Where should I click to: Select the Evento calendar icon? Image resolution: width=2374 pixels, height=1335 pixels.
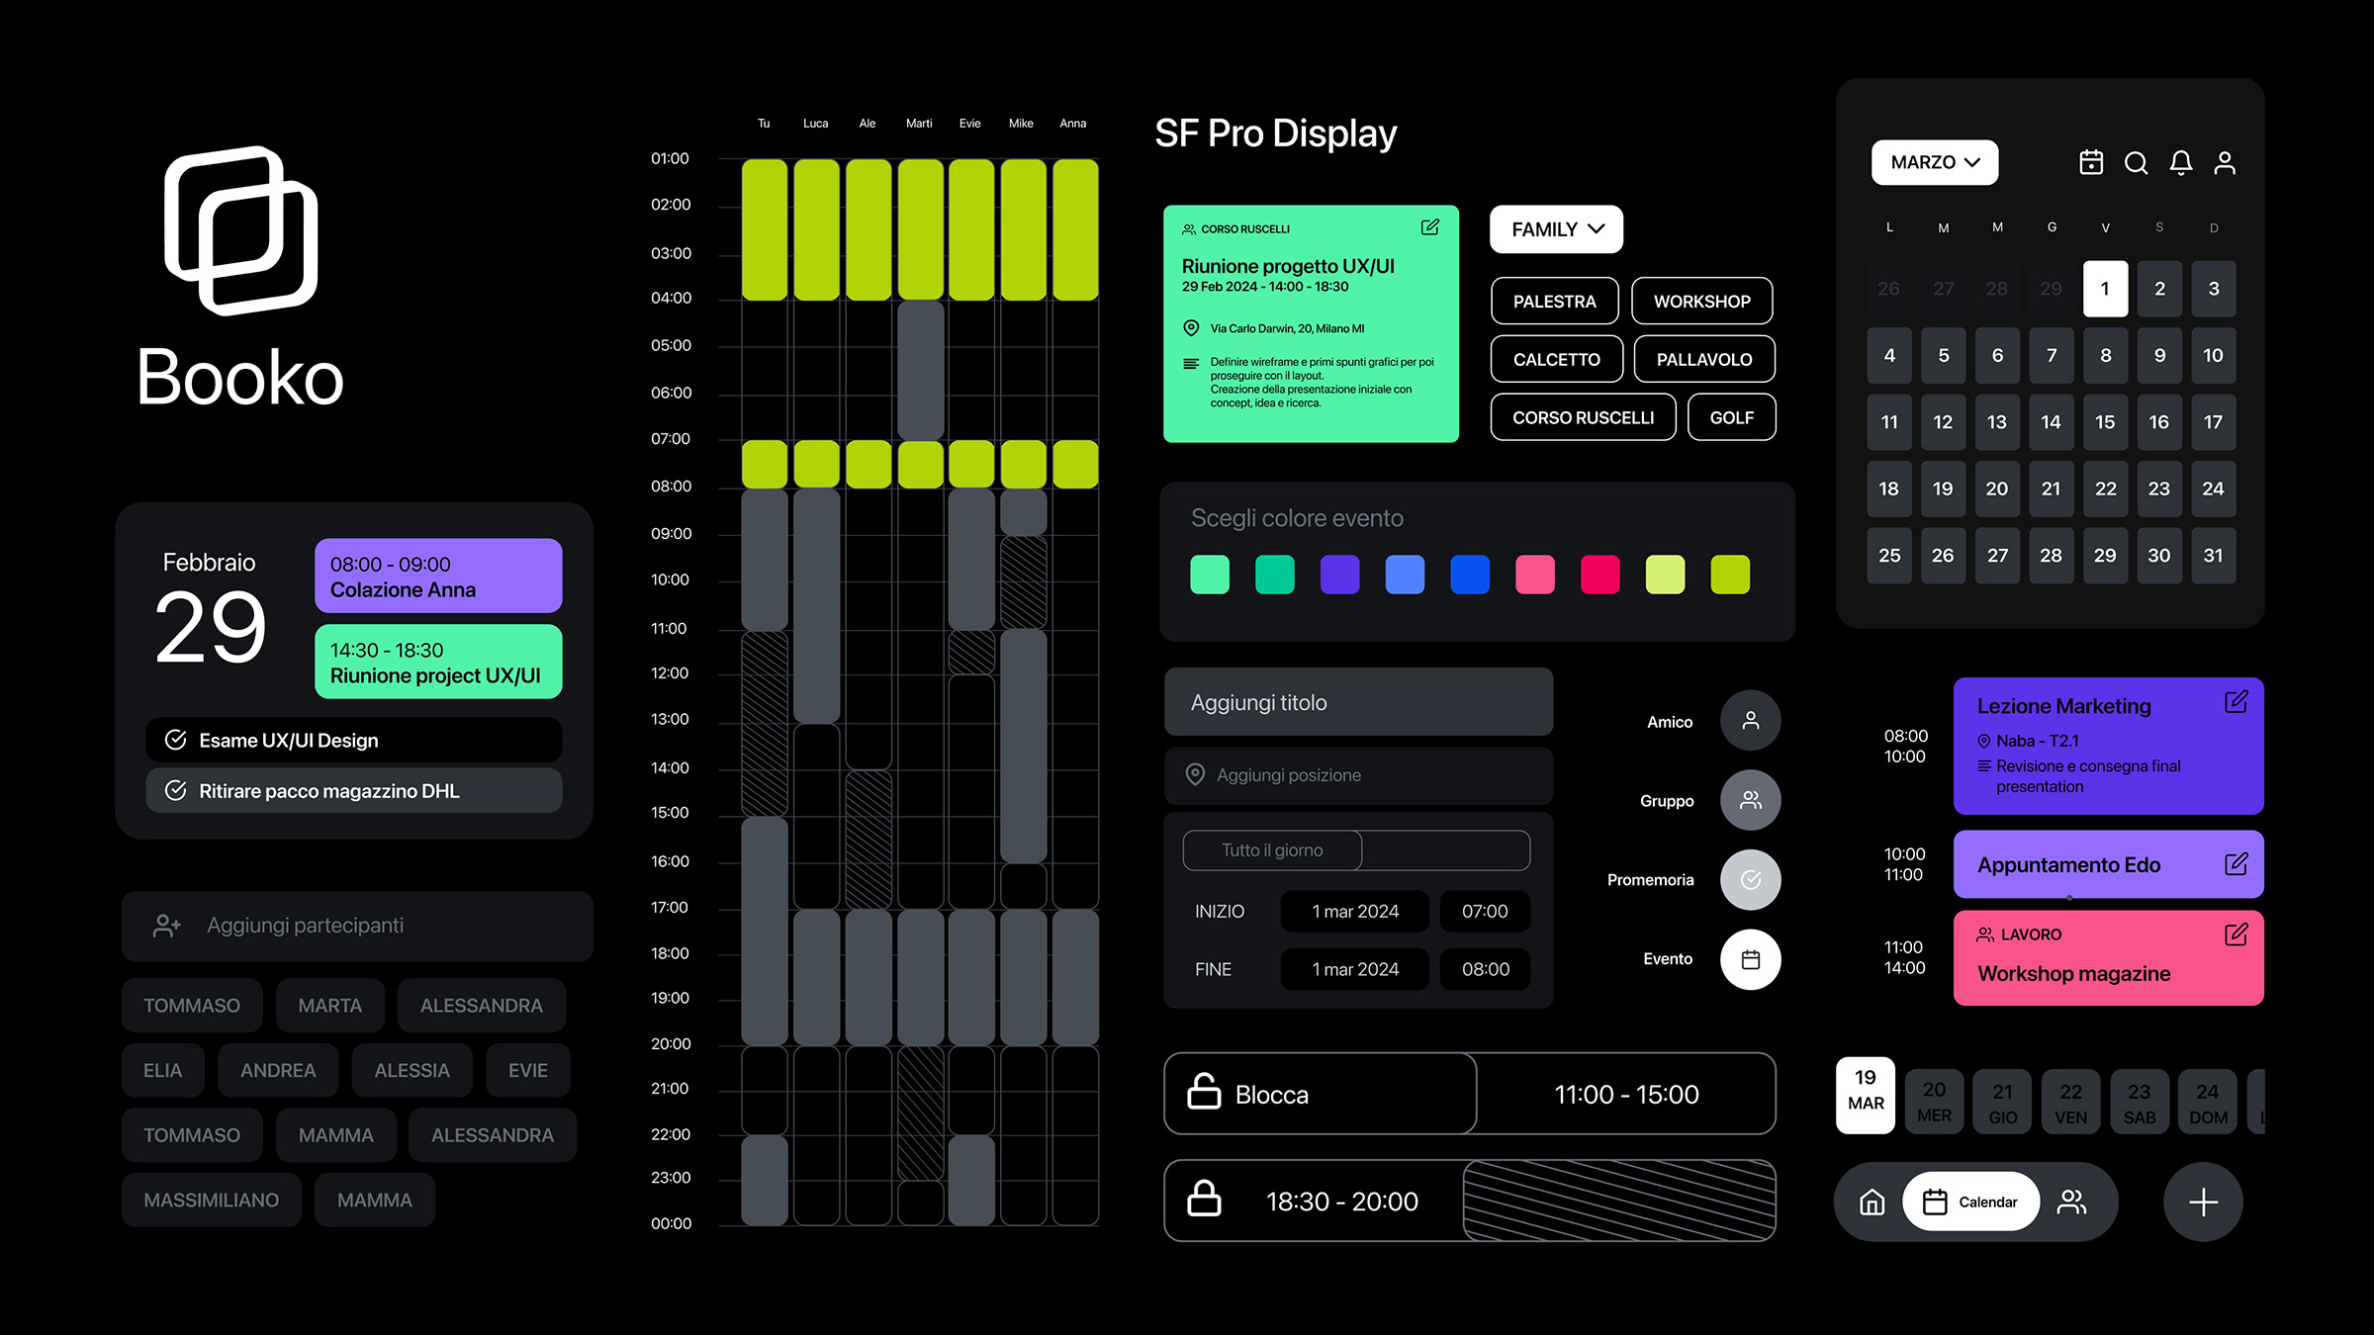(1751, 959)
